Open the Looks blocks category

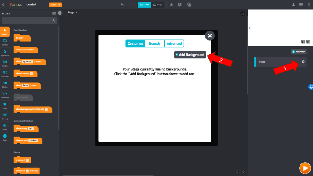tap(5, 105)
